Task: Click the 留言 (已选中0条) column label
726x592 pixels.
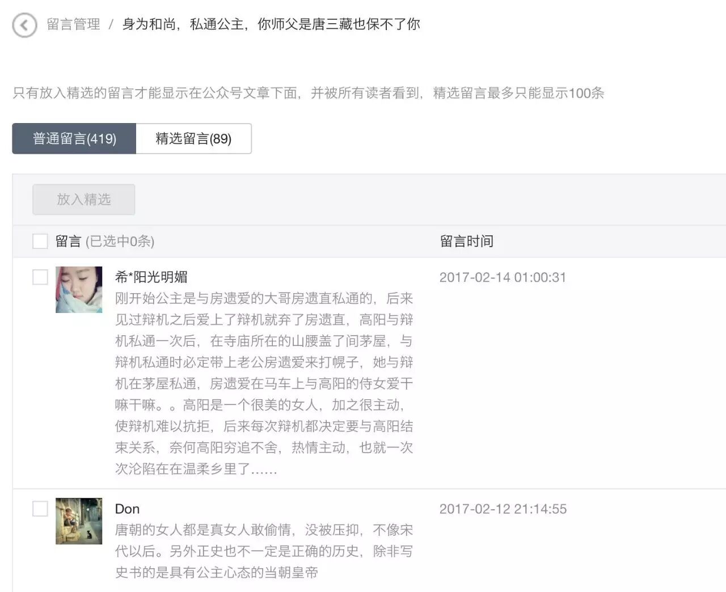Action: click(105, 241)
